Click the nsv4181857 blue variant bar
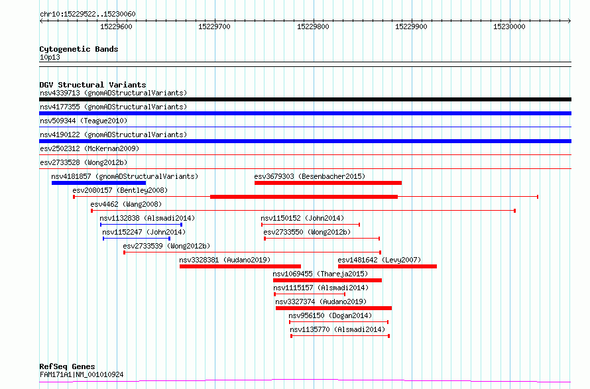This screenshot has height=389, width=590. (x=99, y=183)
